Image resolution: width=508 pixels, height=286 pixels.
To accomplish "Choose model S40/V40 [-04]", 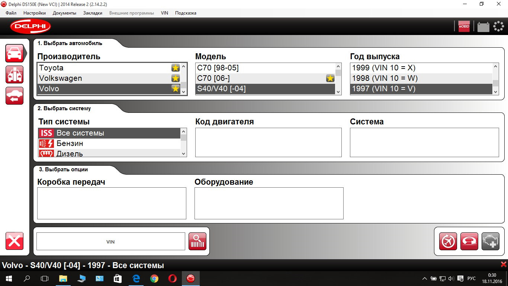I will (265, 89).
